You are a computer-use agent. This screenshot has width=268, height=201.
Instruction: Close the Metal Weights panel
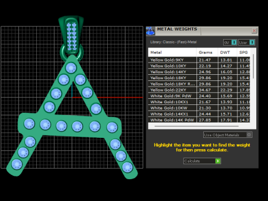tap(254, 31)
